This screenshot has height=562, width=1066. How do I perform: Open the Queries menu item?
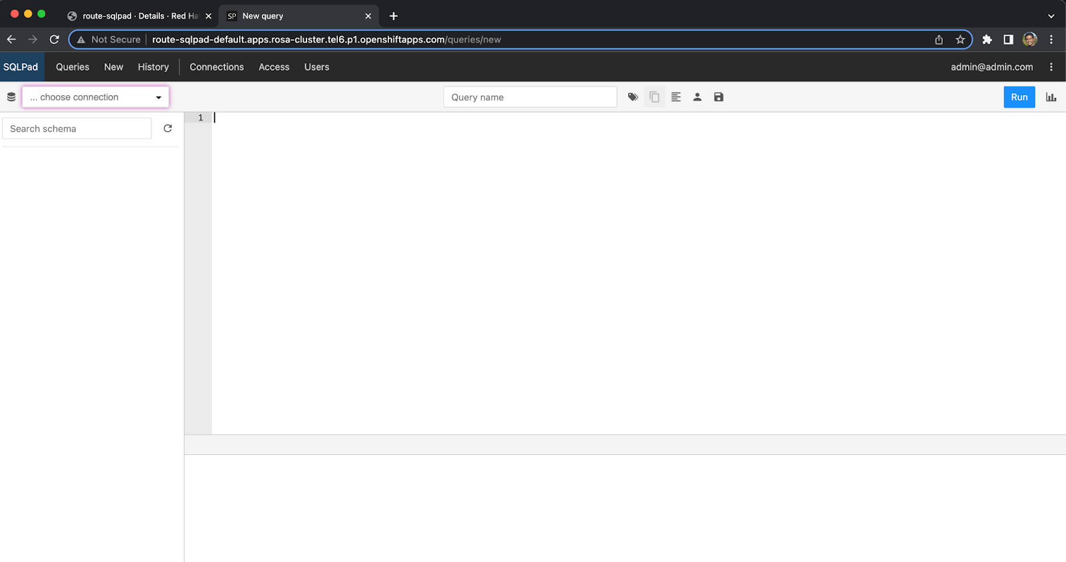coord(73,67)
